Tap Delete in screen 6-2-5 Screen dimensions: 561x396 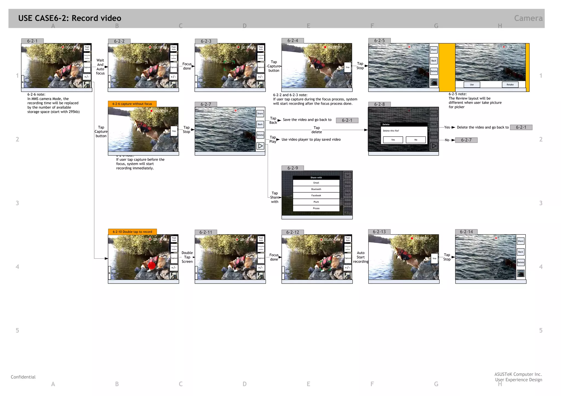pyautogui.click(x=434, y=71)
